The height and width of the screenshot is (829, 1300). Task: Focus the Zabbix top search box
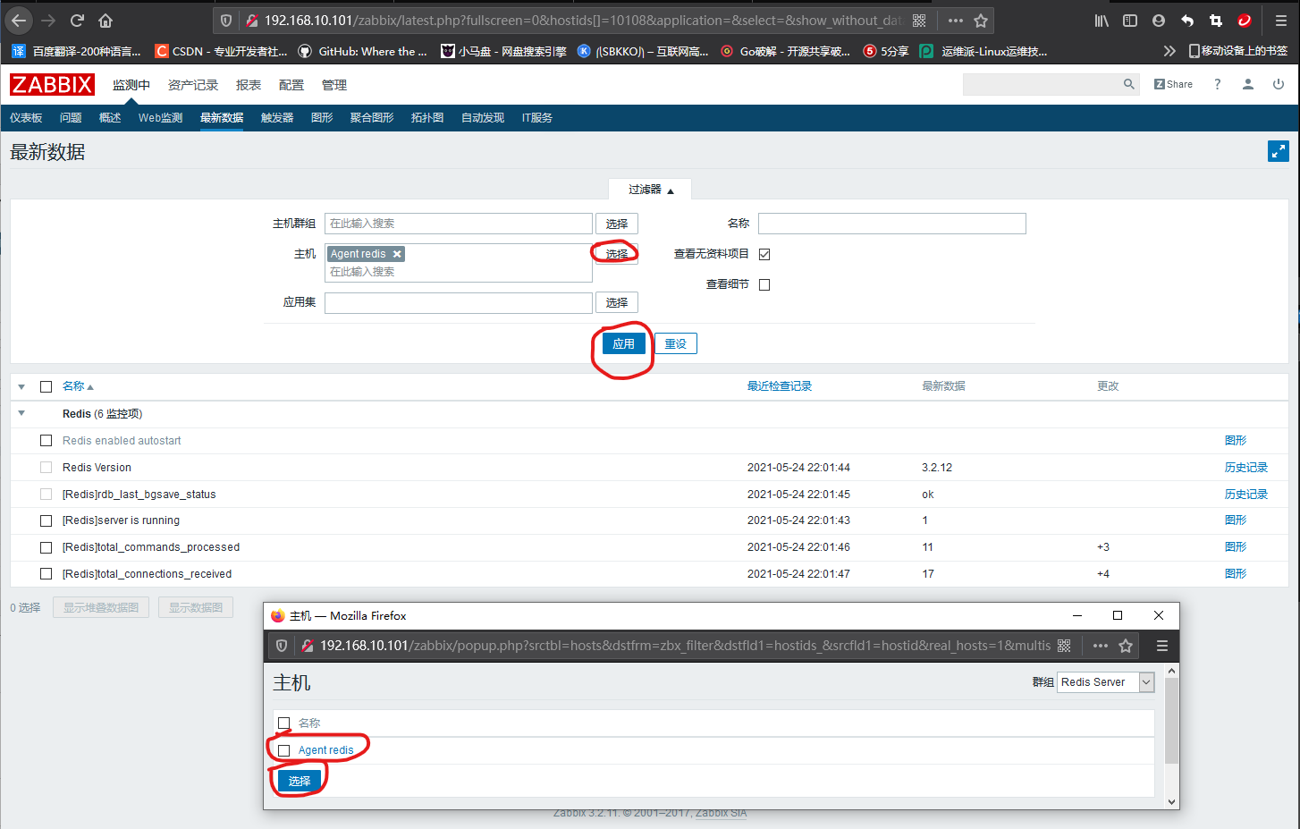click(x=1043, y=84)
